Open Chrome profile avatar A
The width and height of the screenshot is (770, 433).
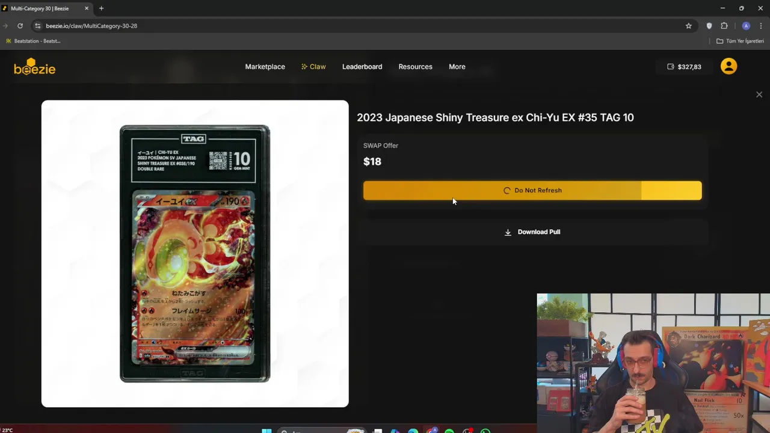746,26
